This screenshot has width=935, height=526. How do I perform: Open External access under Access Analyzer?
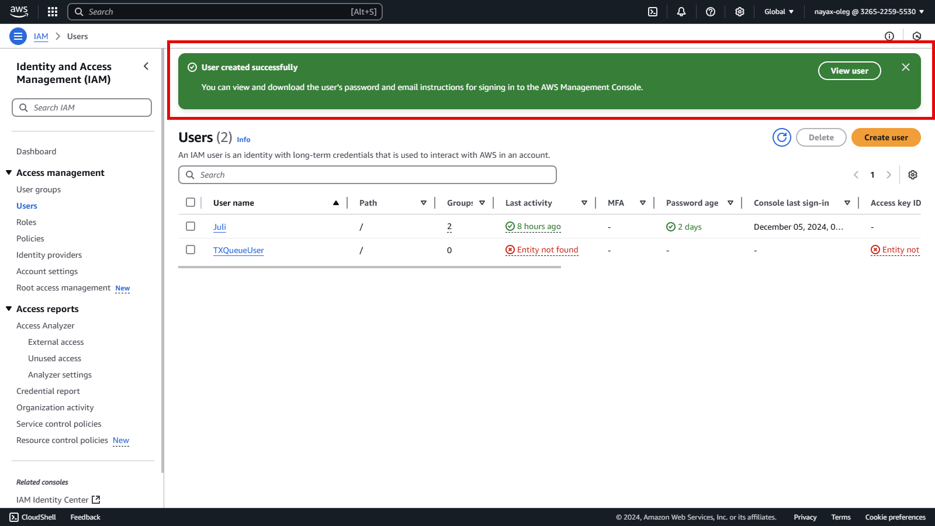pos(56,342)
